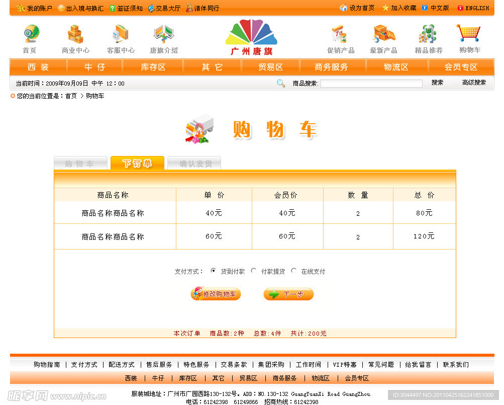Select 货到付款 payment radio button

click(x=213, y=271)
